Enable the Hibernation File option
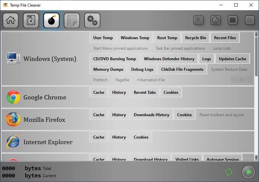This screenshot has height=182, width=259. tap(151, 80)
